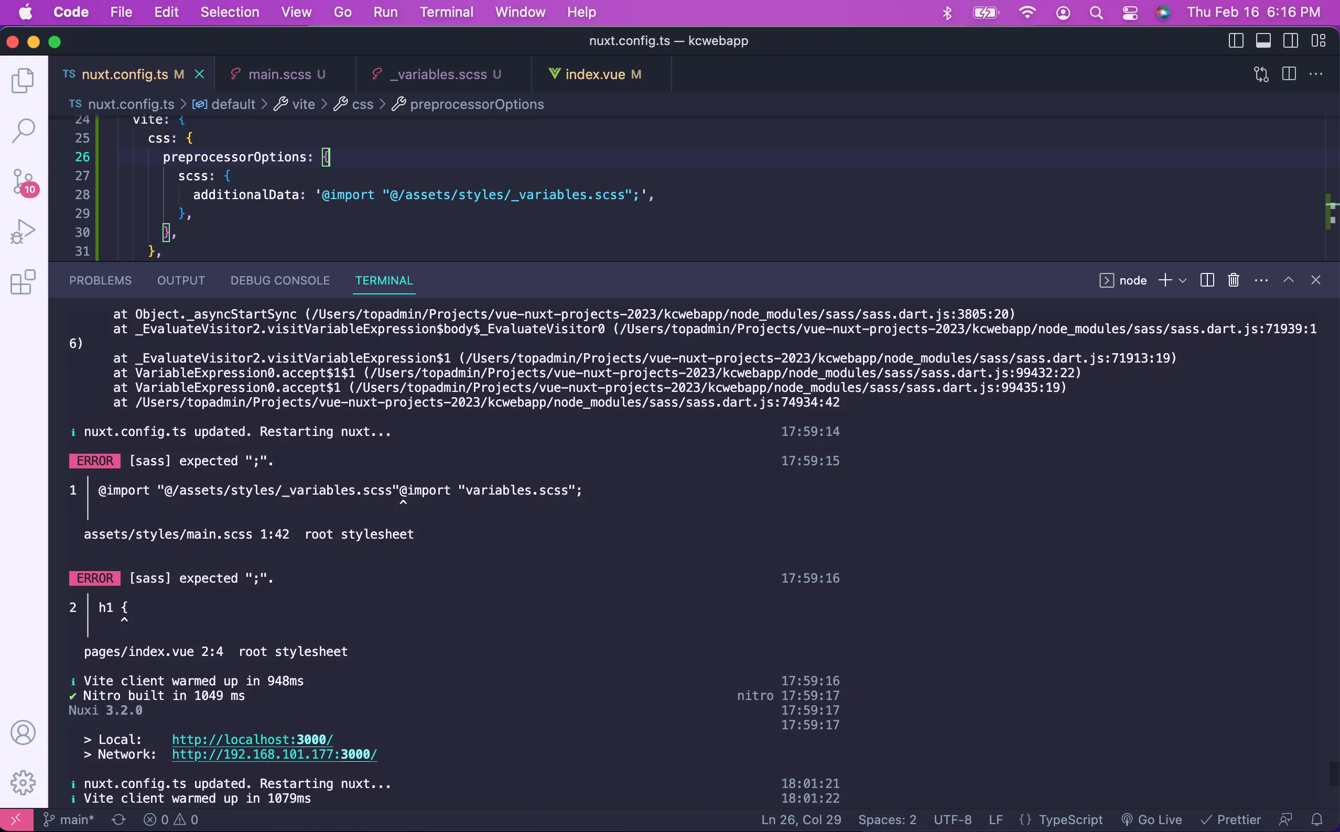Click the Manage gear icon
This screenshot has width=1340, height=832.
coord(23,782)
